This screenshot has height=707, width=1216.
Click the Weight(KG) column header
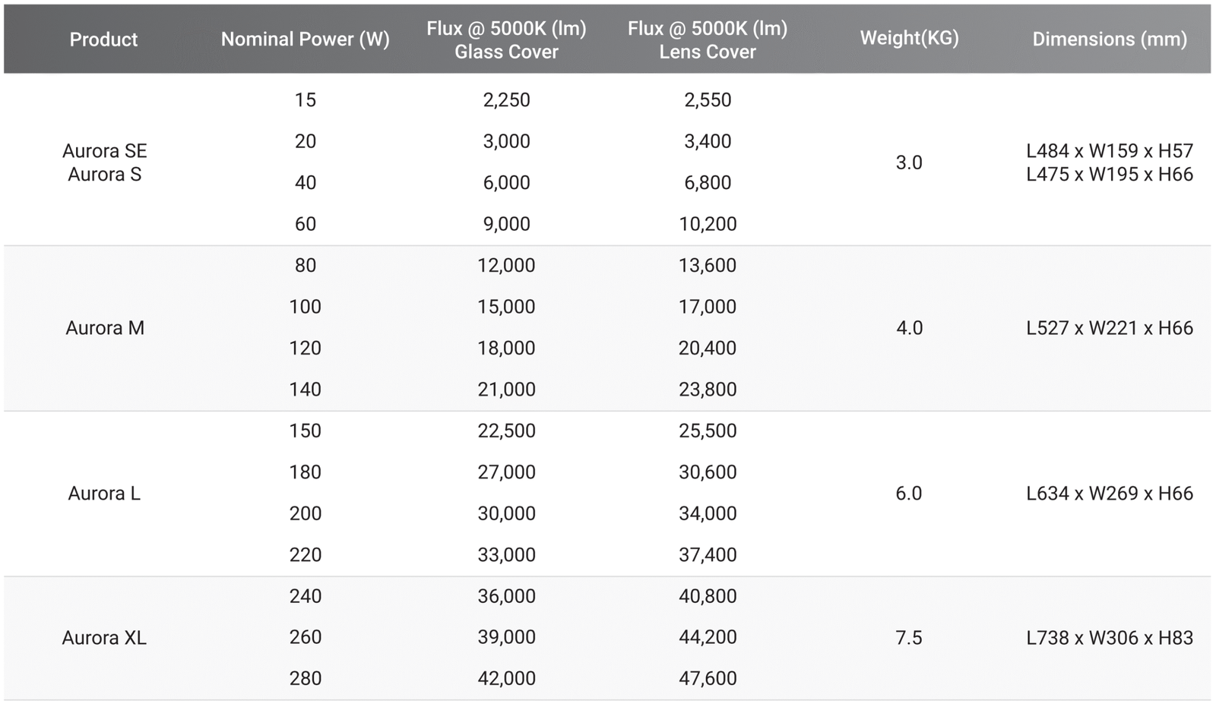click(x=909, y=38)
